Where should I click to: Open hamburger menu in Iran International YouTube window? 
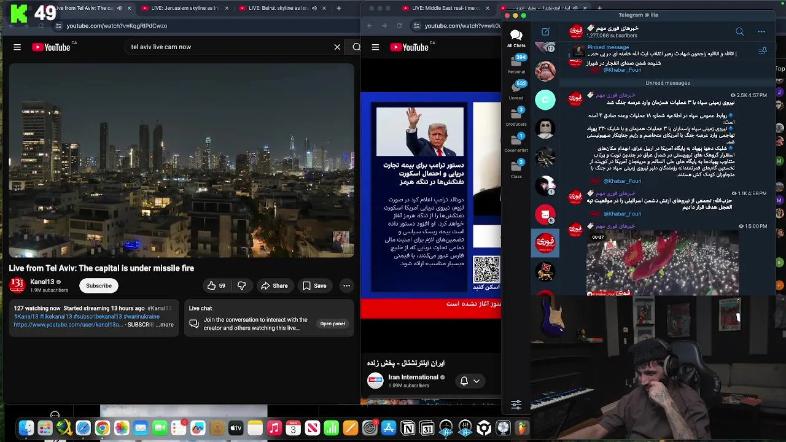375,47
